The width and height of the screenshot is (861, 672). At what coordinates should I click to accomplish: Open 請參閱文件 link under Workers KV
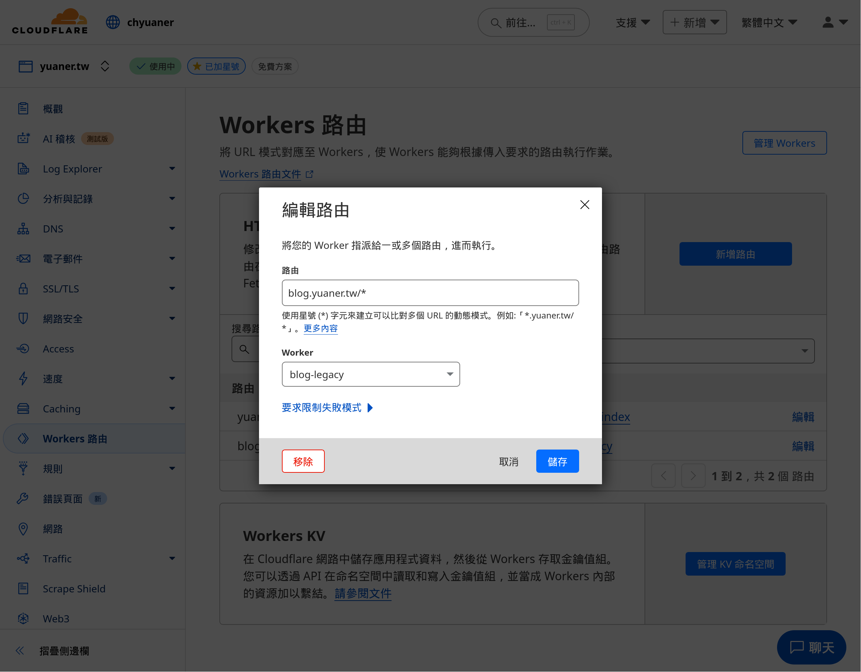pyautogui.click(x=363, y=593)
